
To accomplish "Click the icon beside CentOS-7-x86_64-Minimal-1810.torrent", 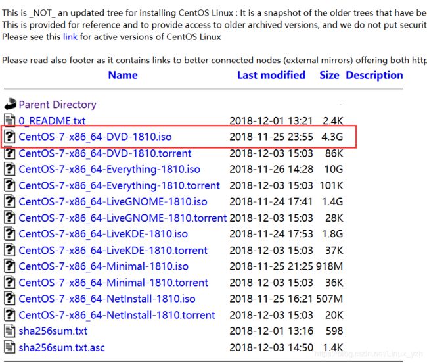I will (x=10, y=283).
